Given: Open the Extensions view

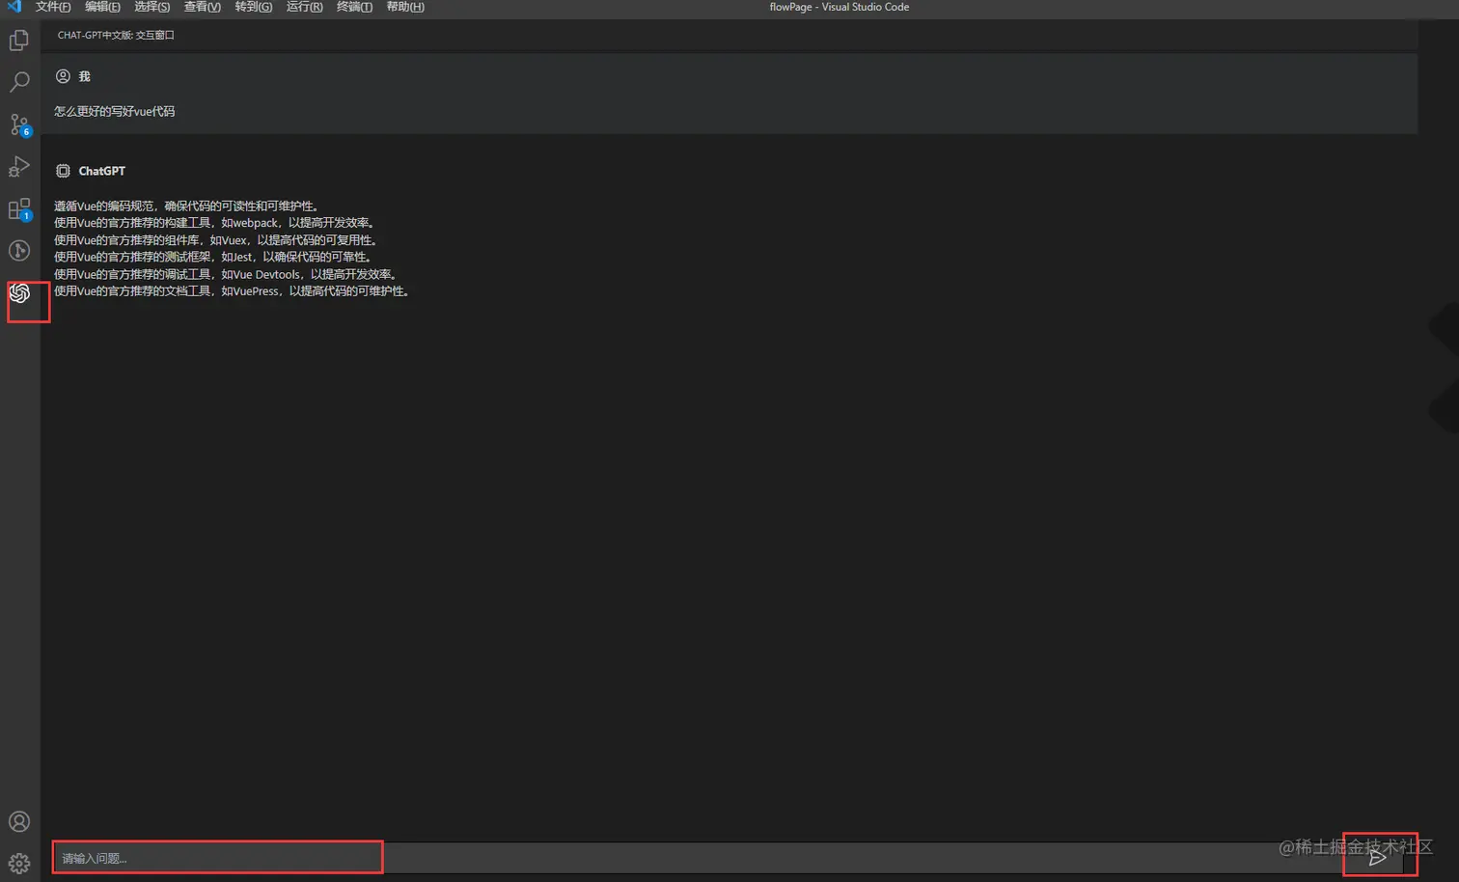Looking at the screenshot, I should (x=19, y=209).
